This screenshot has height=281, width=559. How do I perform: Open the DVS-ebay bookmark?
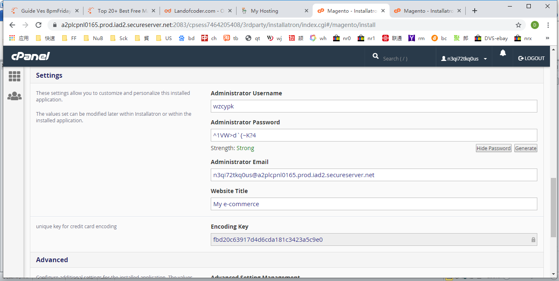click(491, 38)
